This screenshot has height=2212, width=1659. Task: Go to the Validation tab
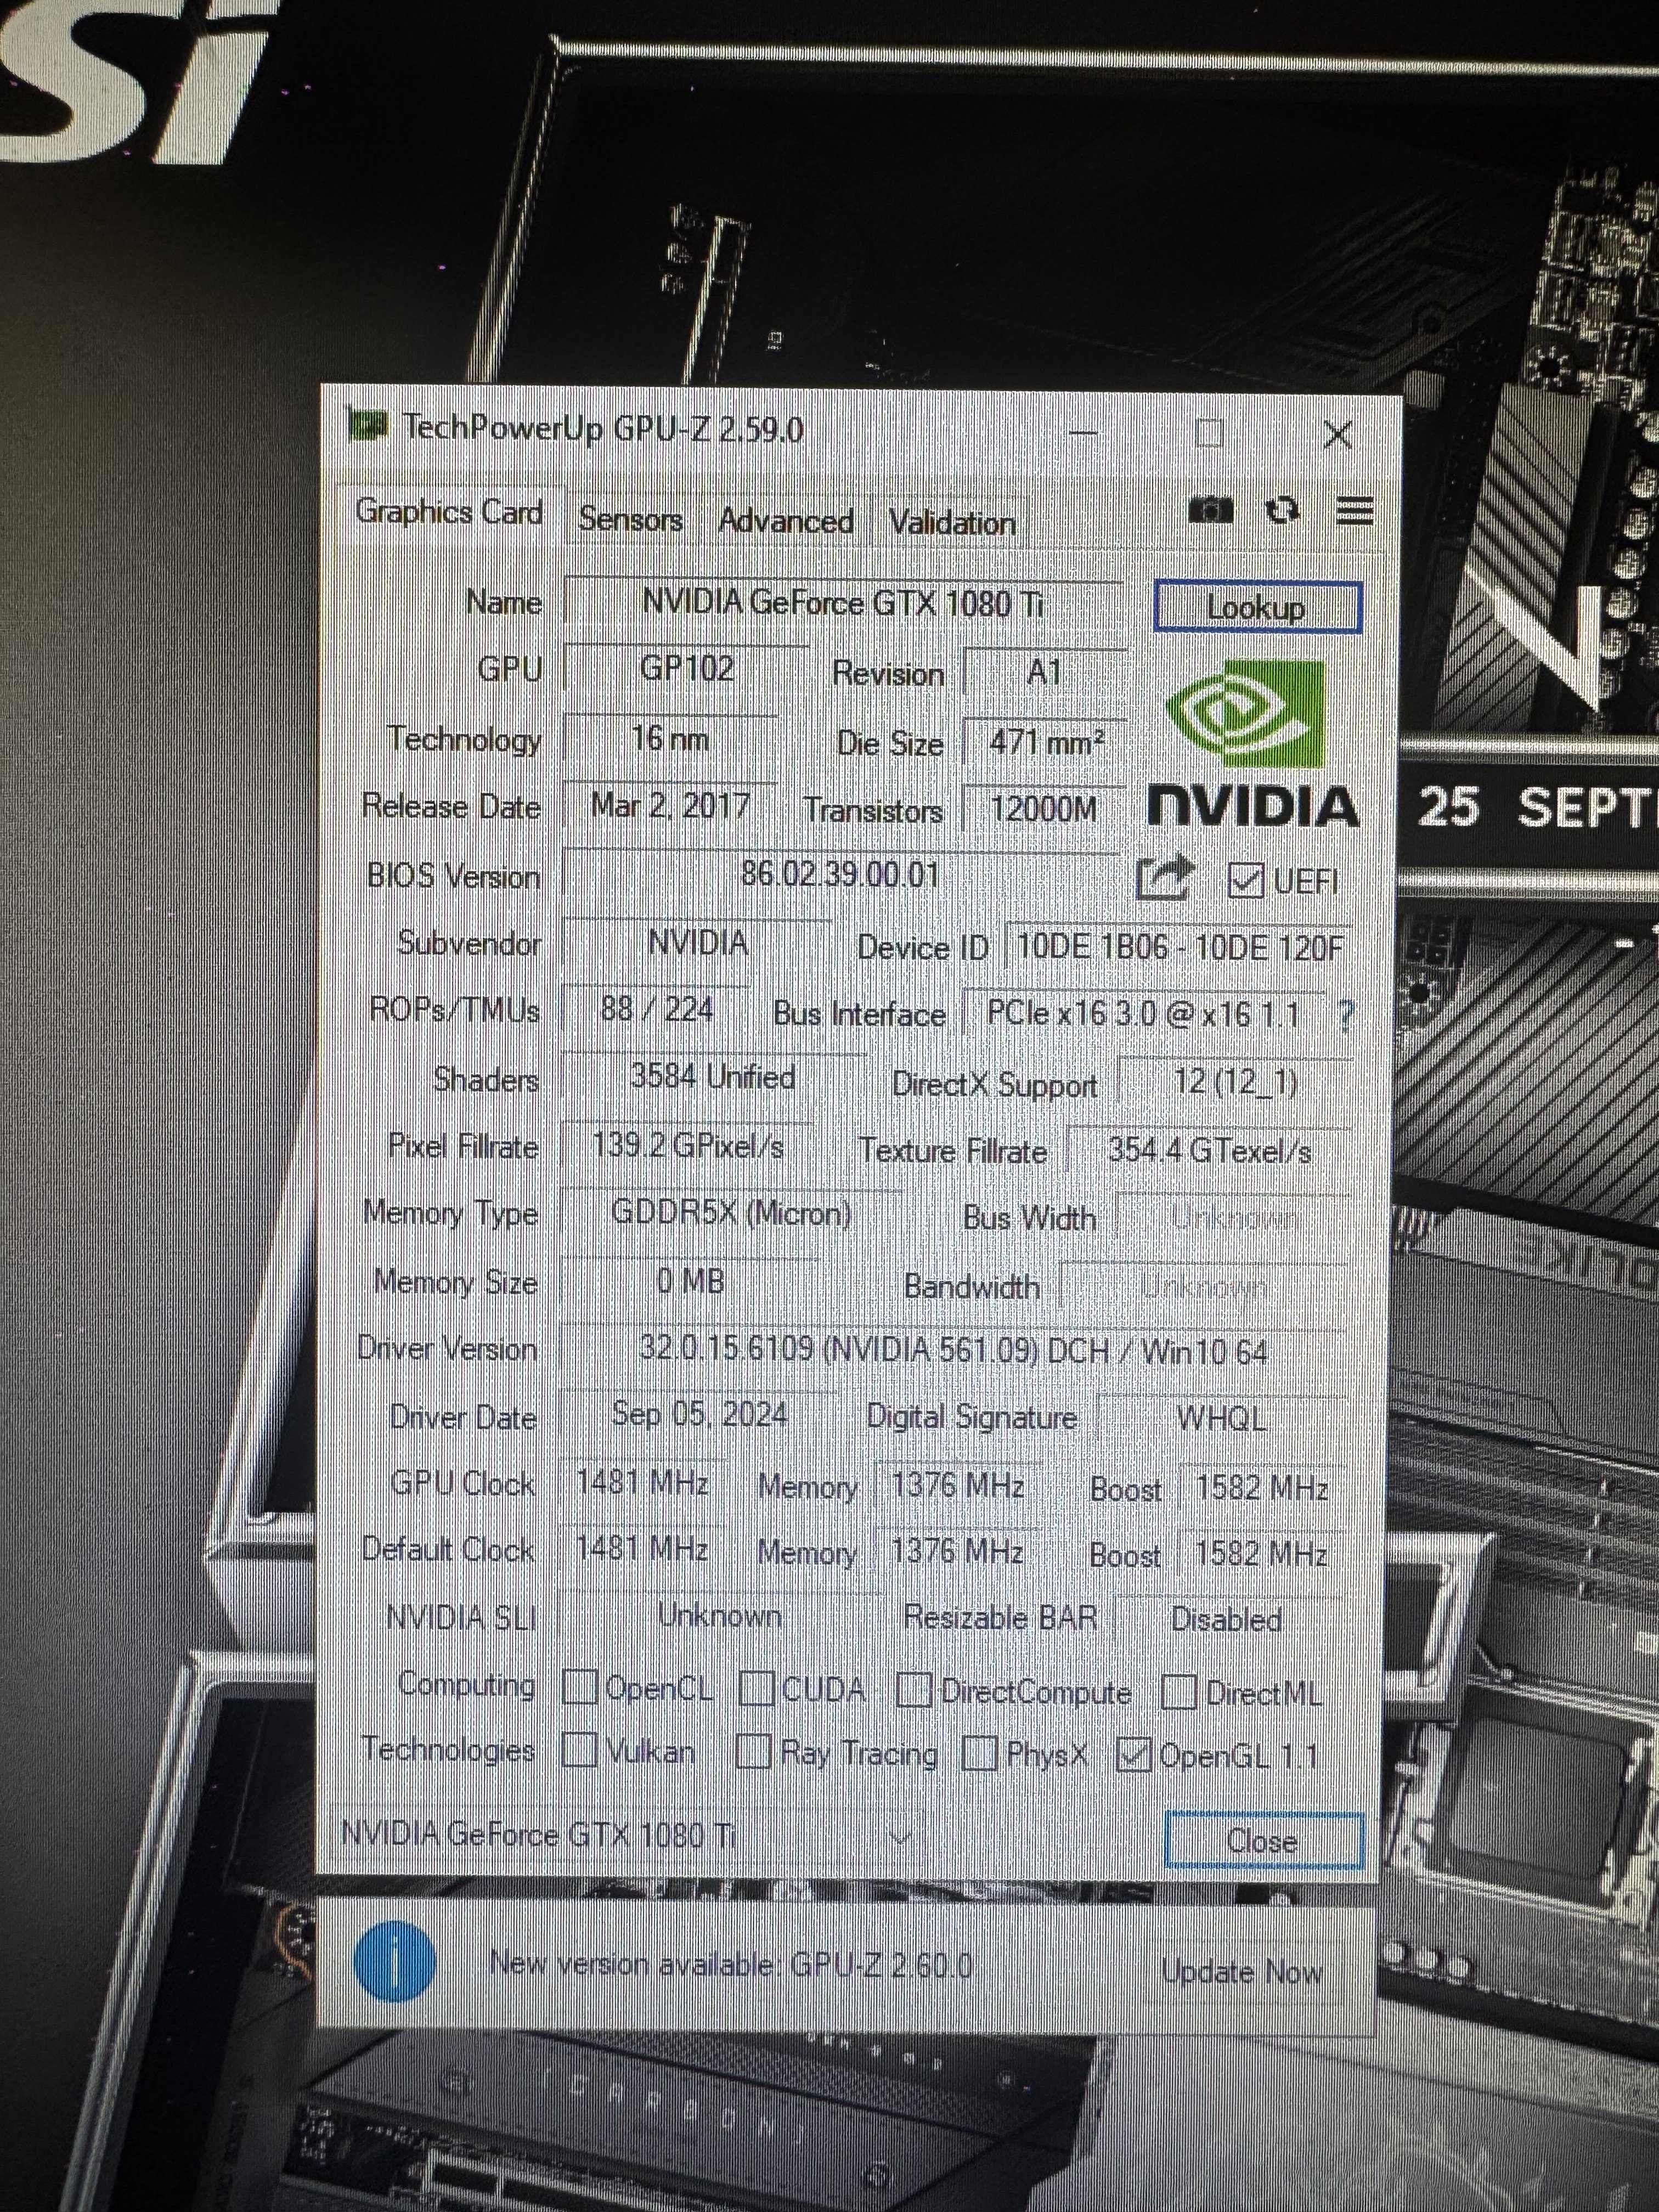point(951,522)
